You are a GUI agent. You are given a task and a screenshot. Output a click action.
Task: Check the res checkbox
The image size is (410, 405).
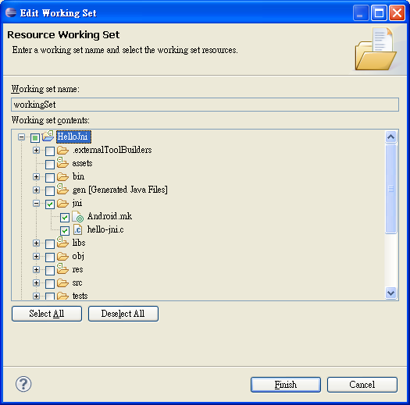click(x=50, y=271)
